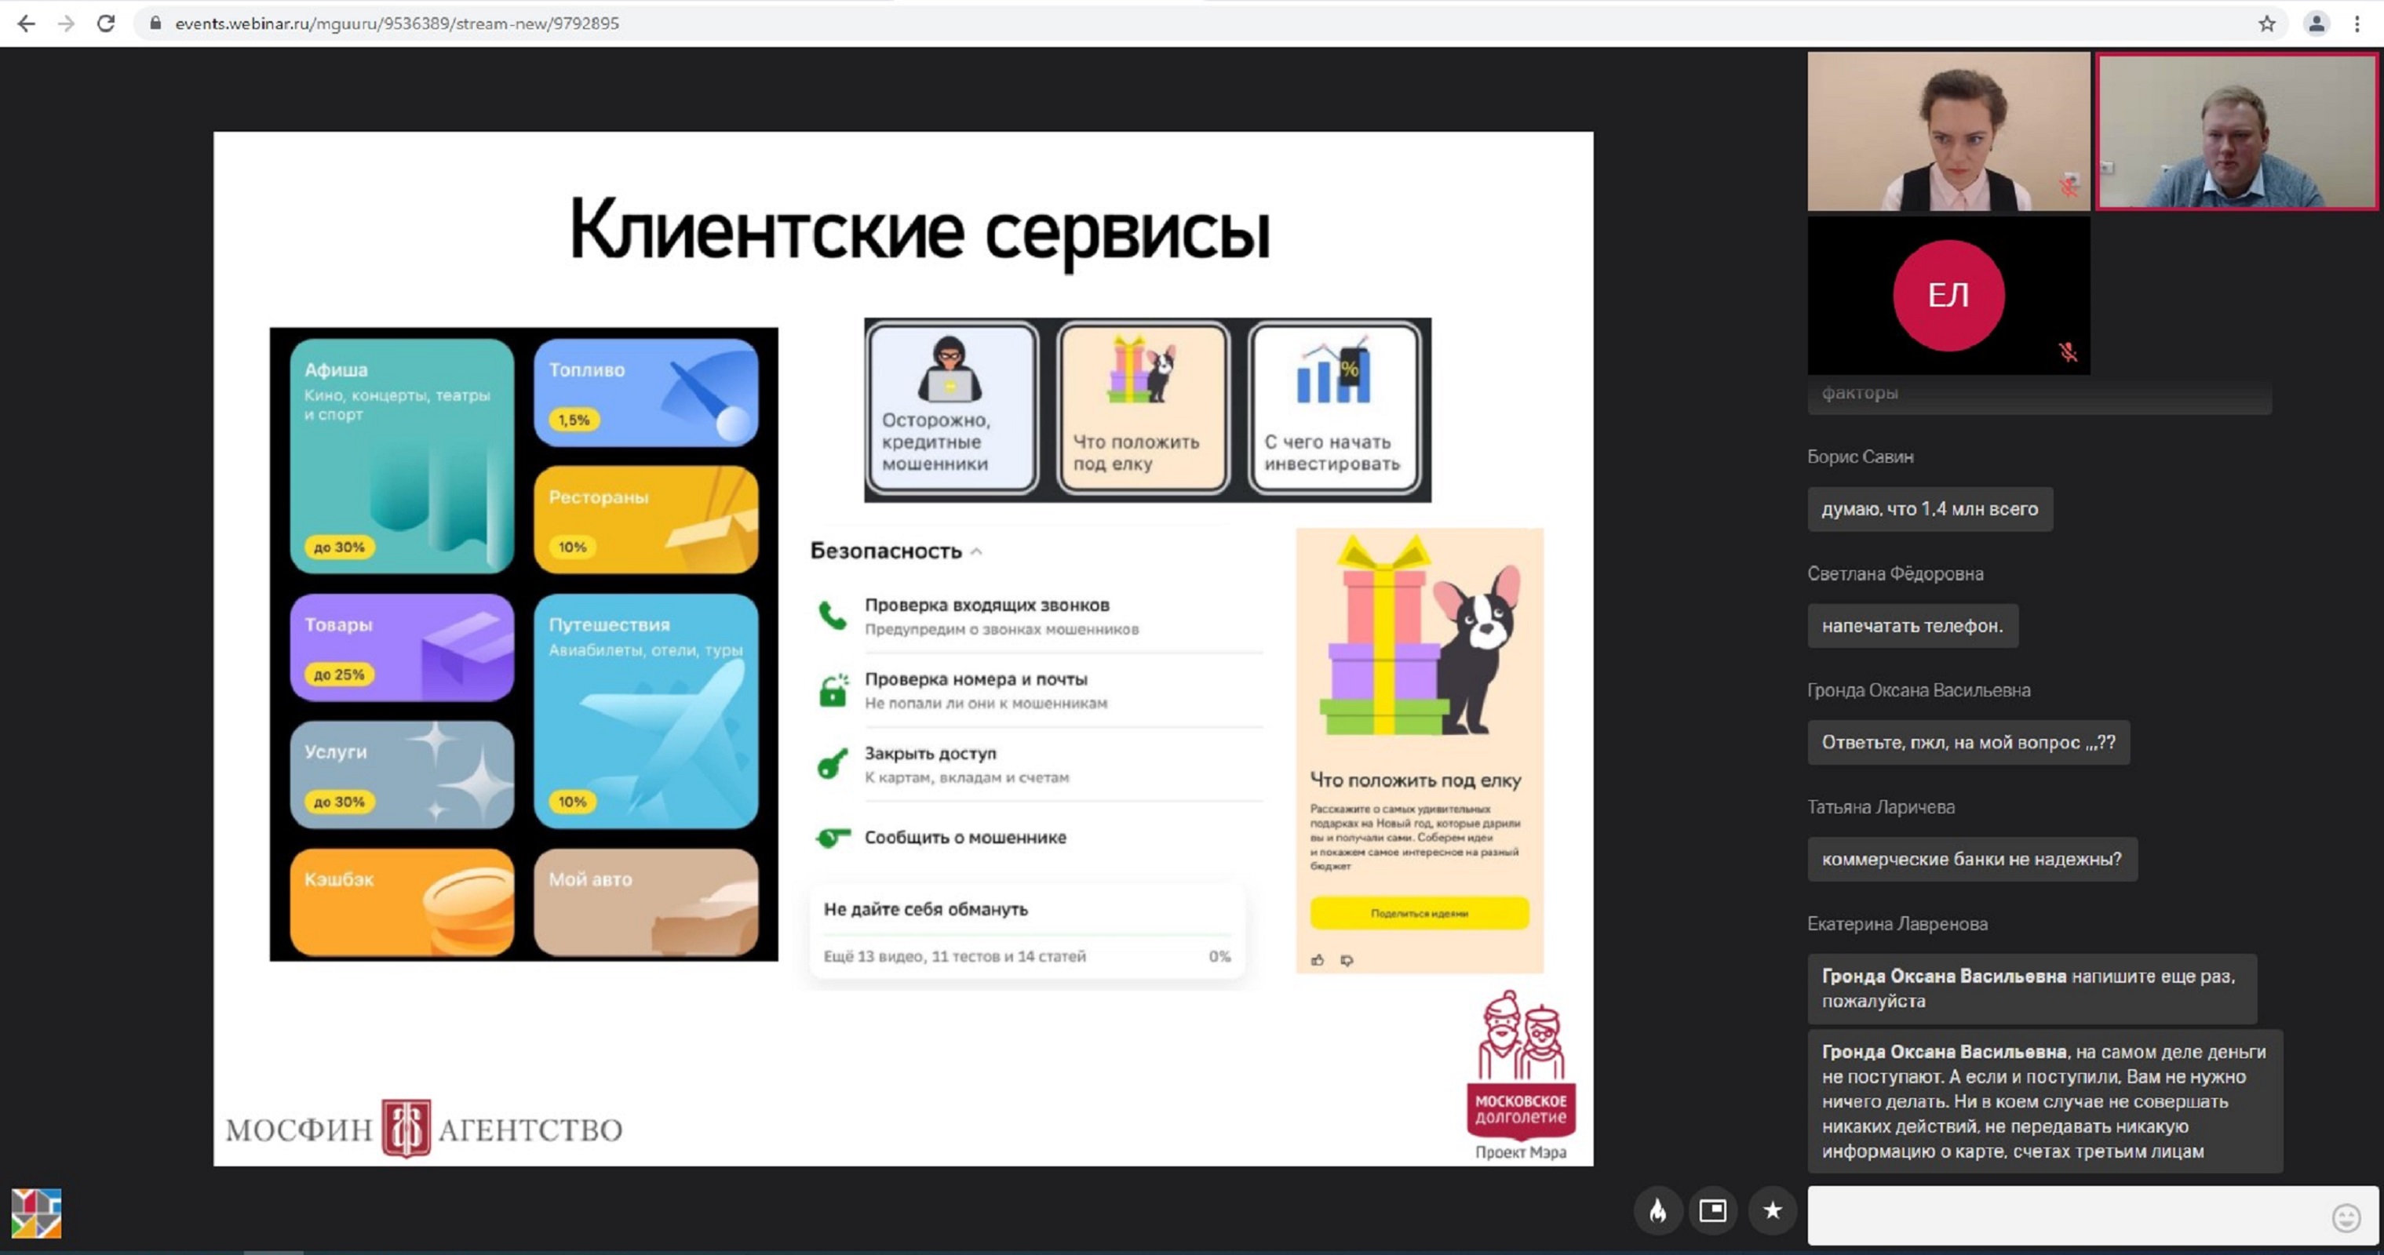Click the star rating icon

[x=1772, y=1210]
